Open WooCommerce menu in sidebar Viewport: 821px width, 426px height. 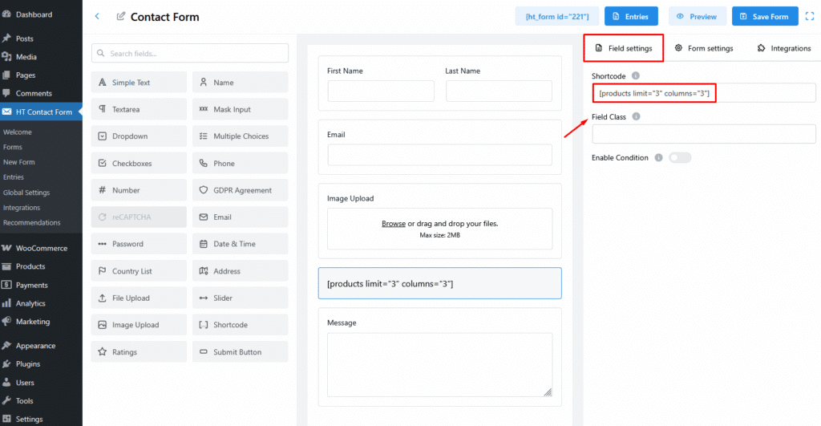(x=40, y=248)
